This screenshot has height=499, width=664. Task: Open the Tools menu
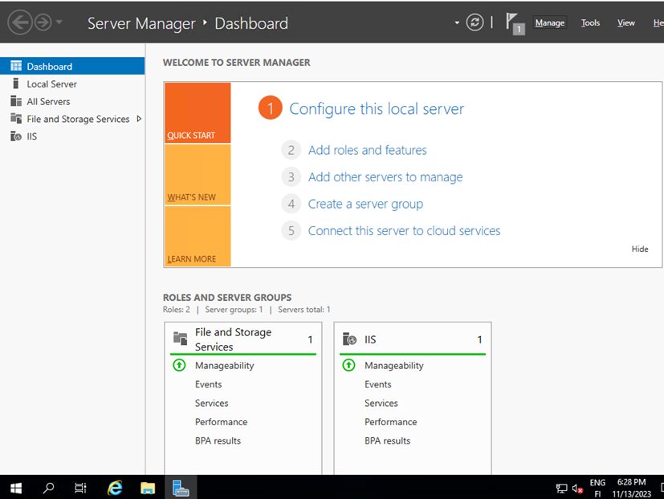[x=590, y=22]
